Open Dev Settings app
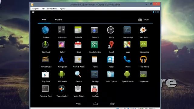The width and height of the screenshot is (194, 109). 127,30
